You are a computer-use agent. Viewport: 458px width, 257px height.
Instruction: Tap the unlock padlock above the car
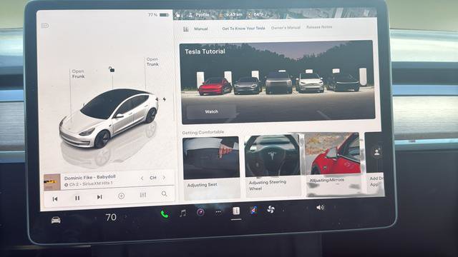(x=112, y=69)
